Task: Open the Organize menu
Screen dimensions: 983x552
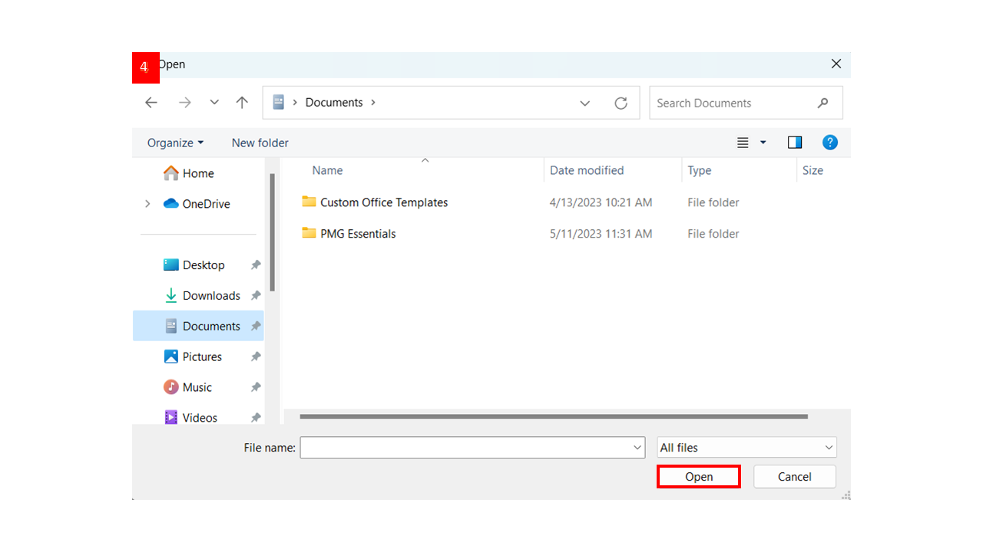Action: (x=175, y=143)
